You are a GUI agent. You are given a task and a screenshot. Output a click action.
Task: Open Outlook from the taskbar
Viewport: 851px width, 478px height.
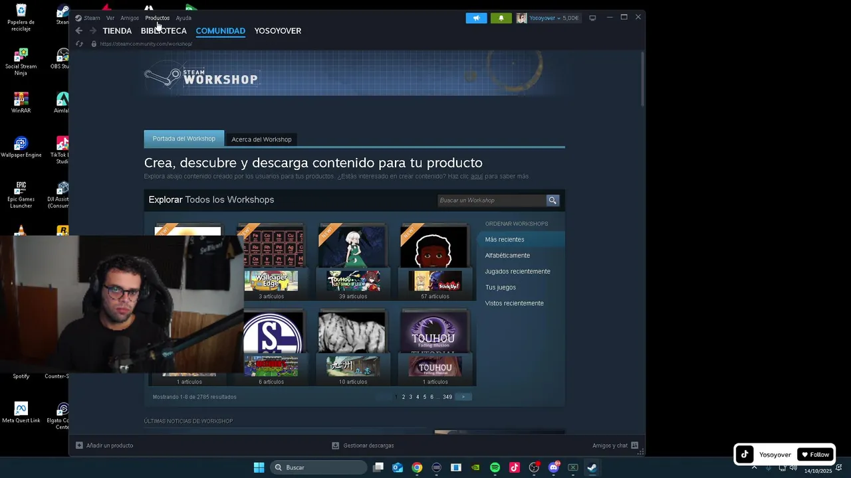tap(398, 467)
